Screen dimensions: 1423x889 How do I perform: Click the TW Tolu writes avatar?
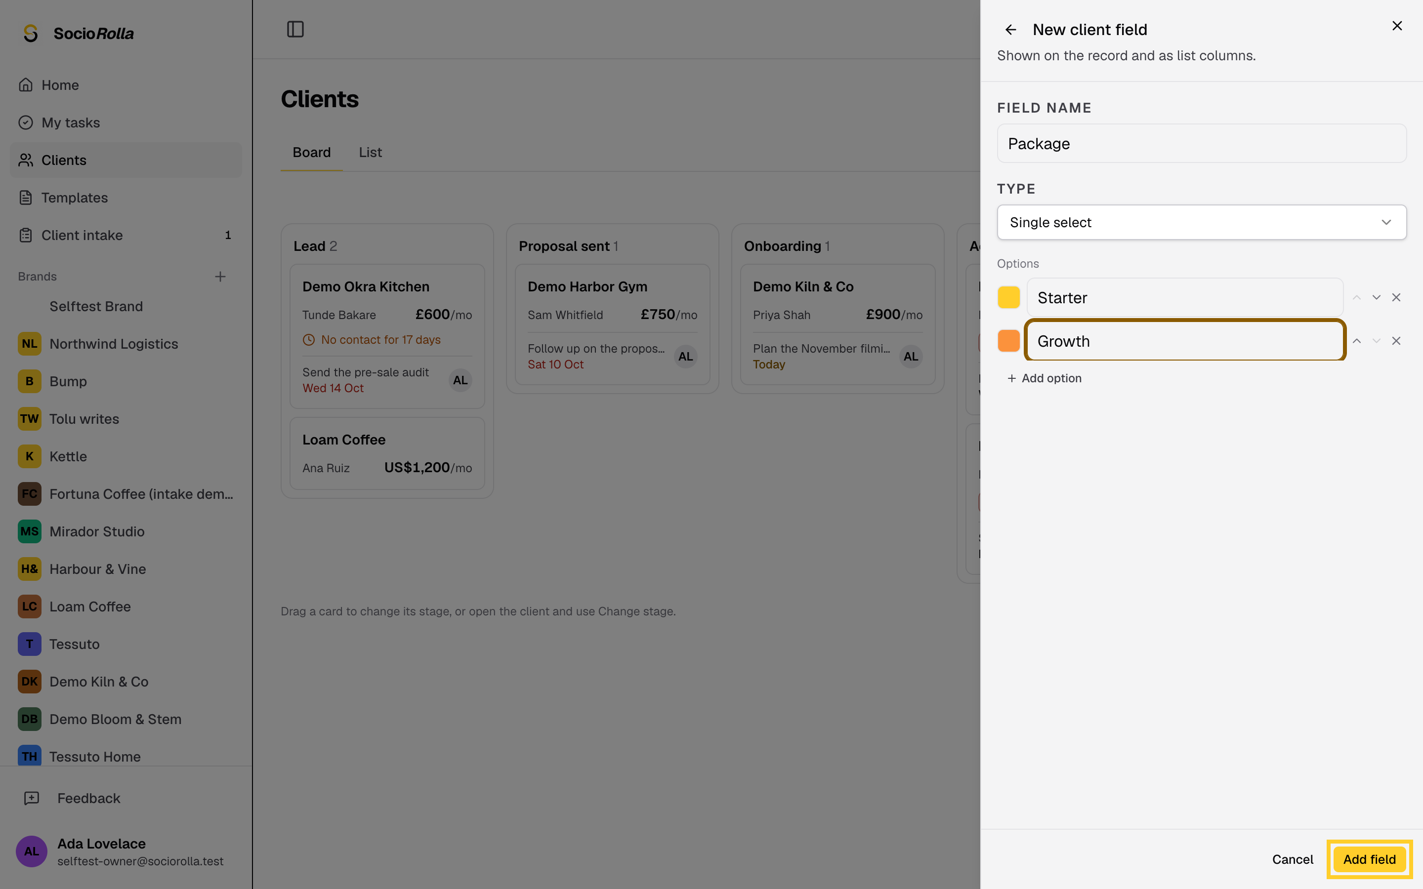click(30, 419)
